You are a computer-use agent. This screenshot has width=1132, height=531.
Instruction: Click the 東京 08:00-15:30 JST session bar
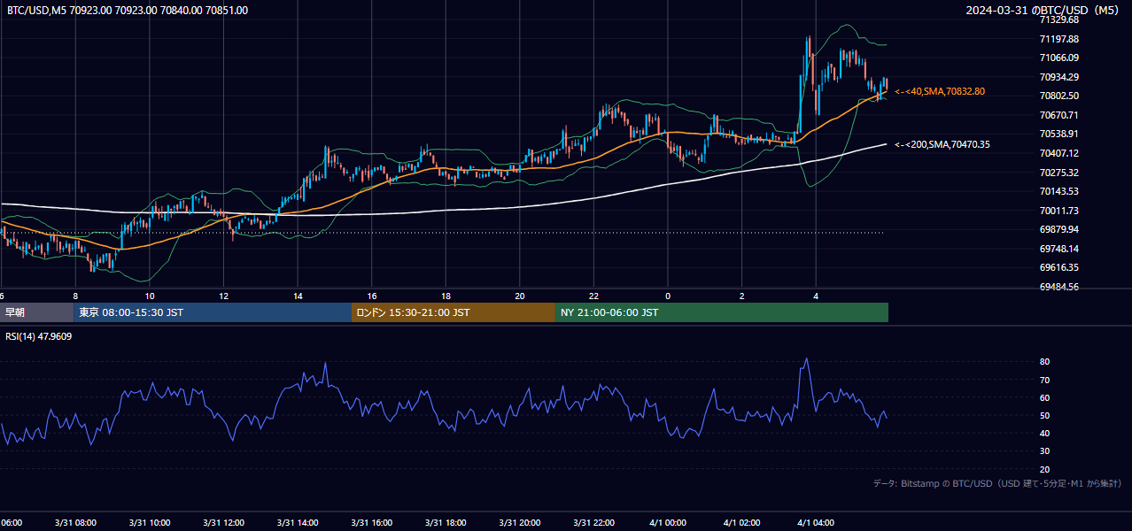coord(213,312)
